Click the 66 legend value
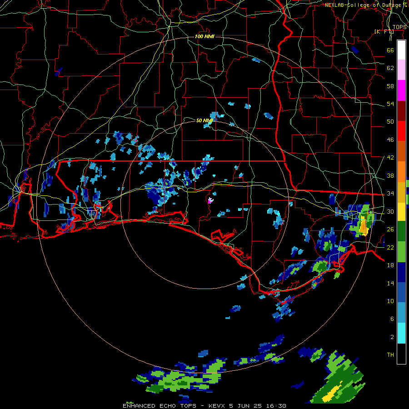 pos(390,50)
